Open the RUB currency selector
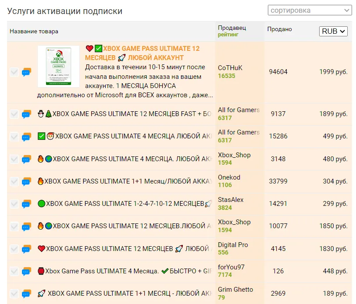The image size is (356, 304). (333, 31)
